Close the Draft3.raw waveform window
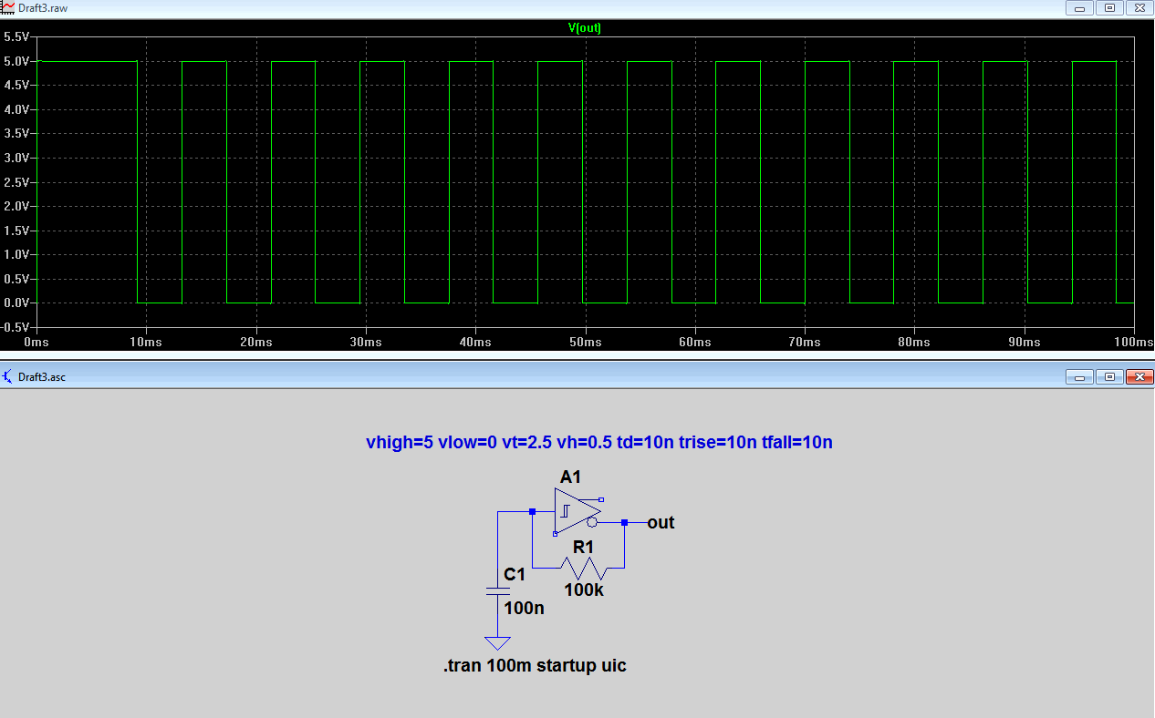This screenshot has width=1155, height=718. [x=1139, y=7]
